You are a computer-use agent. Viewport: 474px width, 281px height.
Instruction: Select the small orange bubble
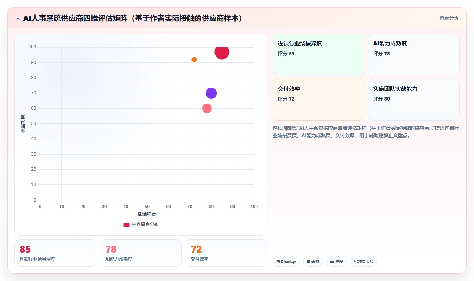pyautogui.click(x=194, y=60)
